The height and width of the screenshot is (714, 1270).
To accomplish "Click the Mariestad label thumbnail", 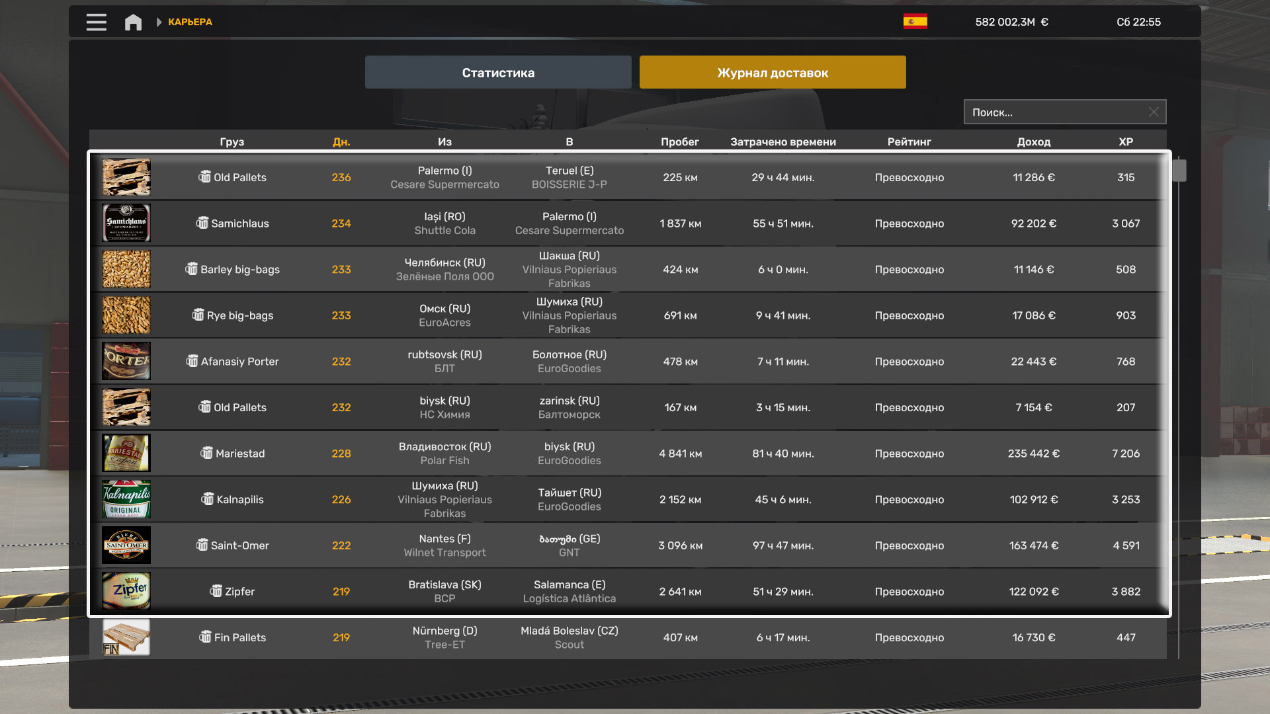I will [x=126, y=453].
